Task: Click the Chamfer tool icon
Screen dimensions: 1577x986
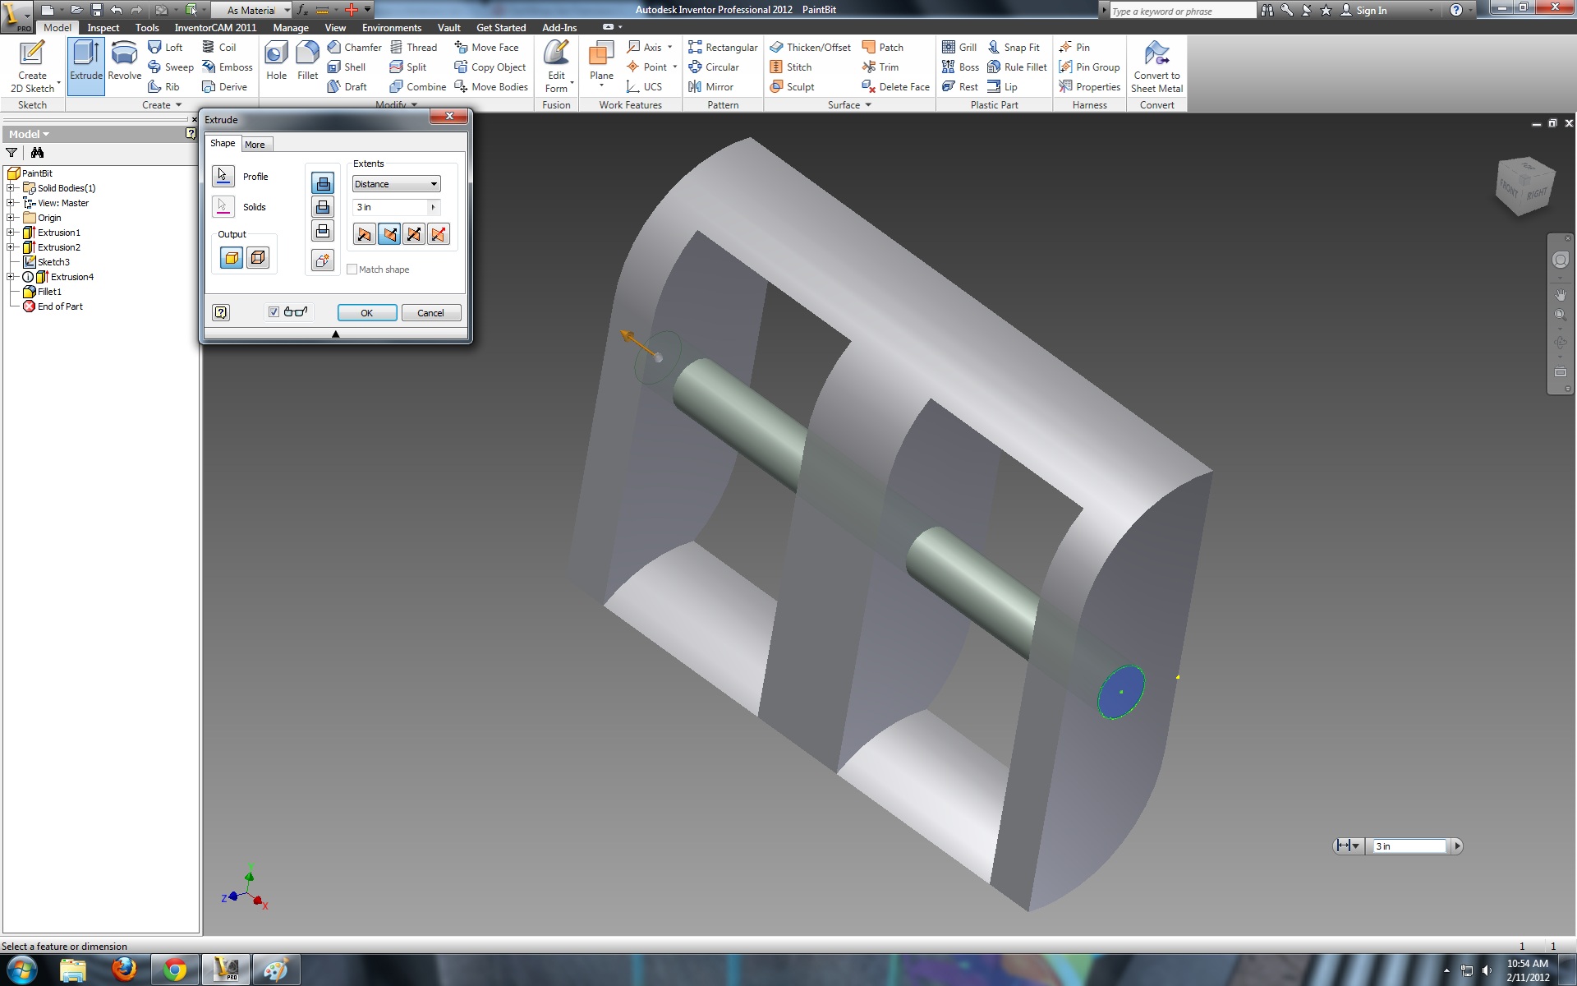Action: [338, 47]
